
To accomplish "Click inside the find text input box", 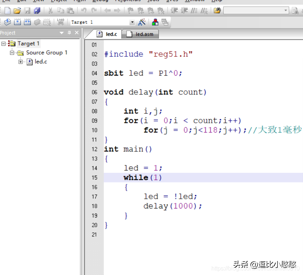I will [x=253, y=10].
